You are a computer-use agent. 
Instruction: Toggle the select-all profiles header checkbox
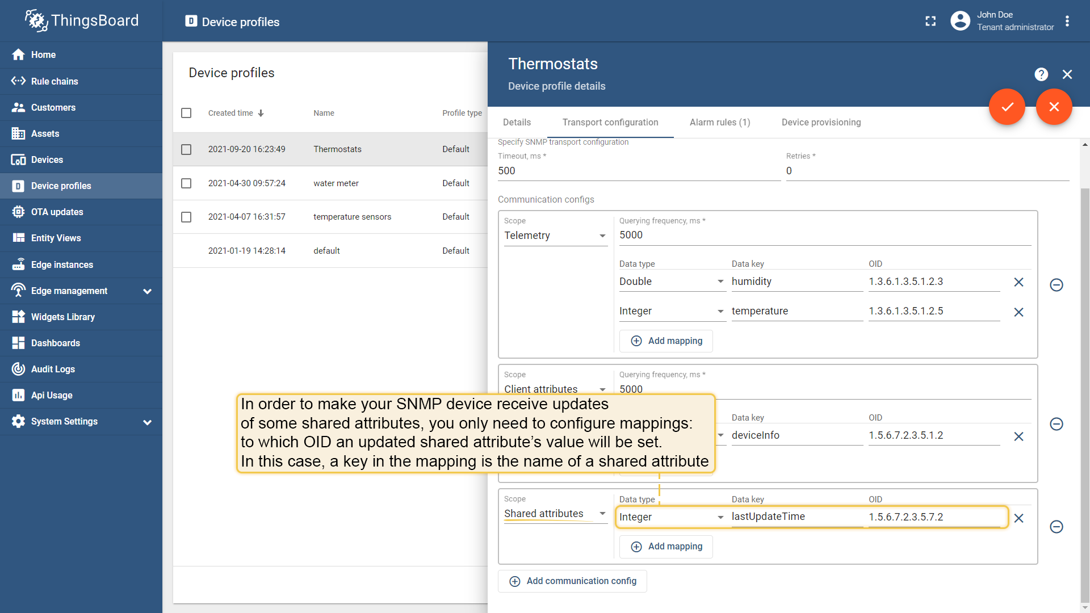[x=186, y=113]
